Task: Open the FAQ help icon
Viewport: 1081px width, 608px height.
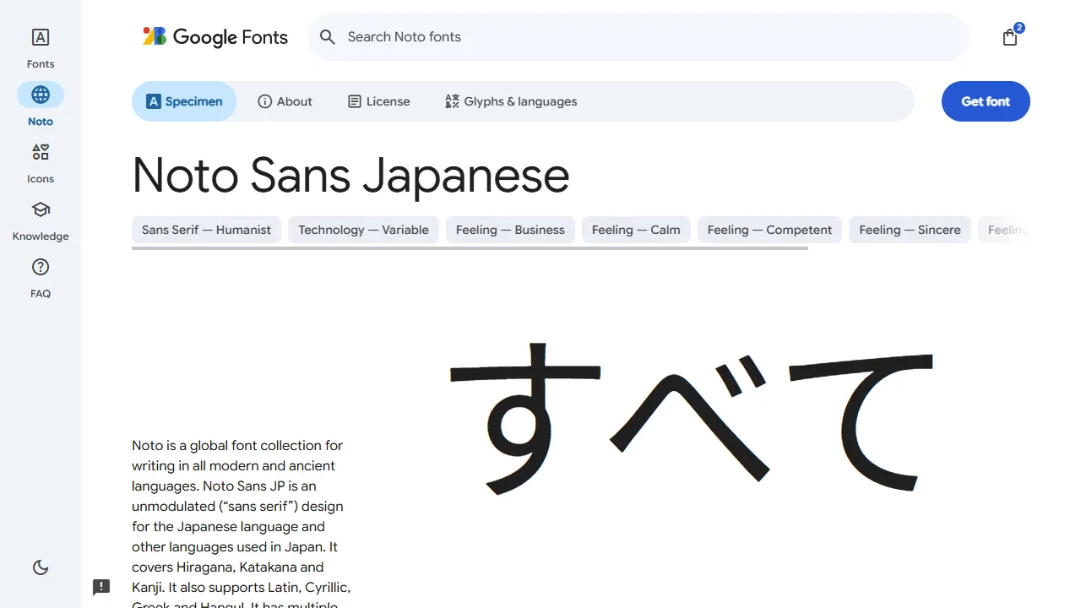Action: coord(41,268)
